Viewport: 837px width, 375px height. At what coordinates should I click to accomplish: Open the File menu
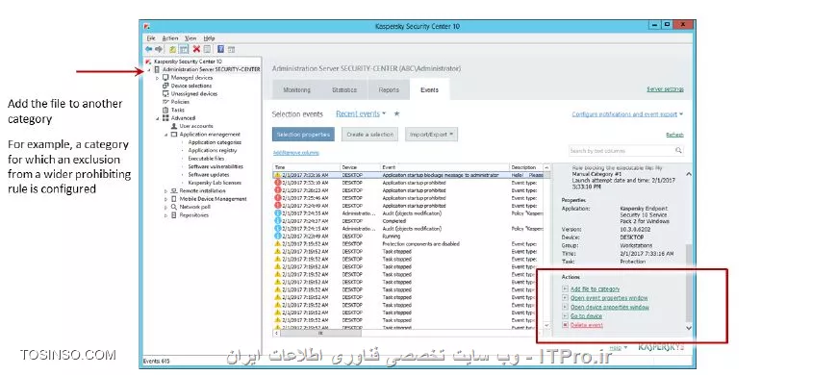(x=151, y=38)
